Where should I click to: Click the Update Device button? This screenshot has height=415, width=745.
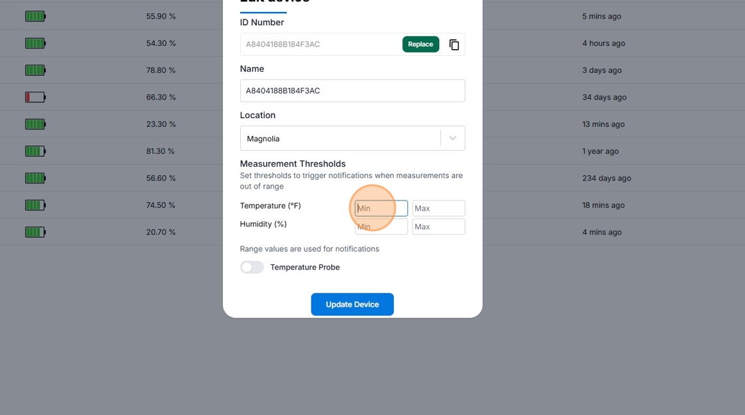pyautogui.click(x=353, y=304)
